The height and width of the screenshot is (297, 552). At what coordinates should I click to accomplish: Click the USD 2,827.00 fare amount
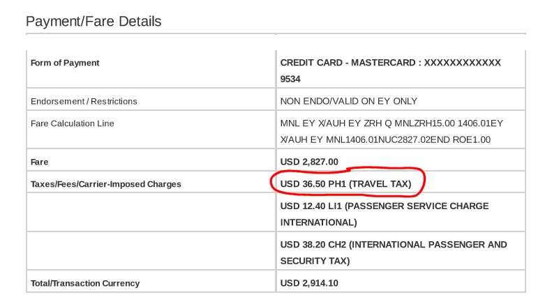coord(309,162)
